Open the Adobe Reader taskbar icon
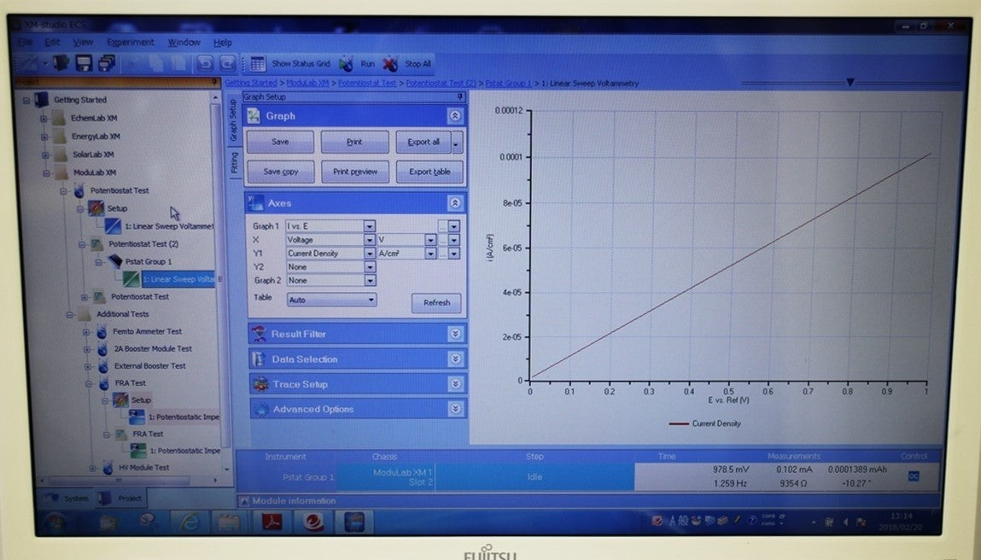981x560 pixels. click(272, 521)
